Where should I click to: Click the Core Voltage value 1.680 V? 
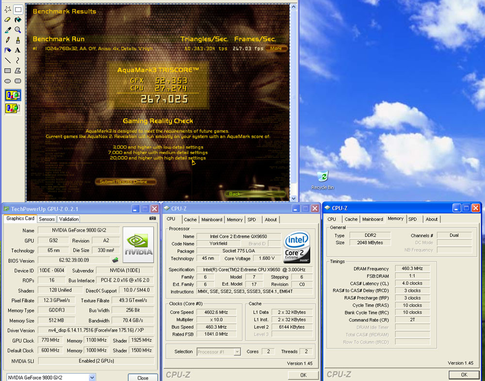(x=267, y=258)
